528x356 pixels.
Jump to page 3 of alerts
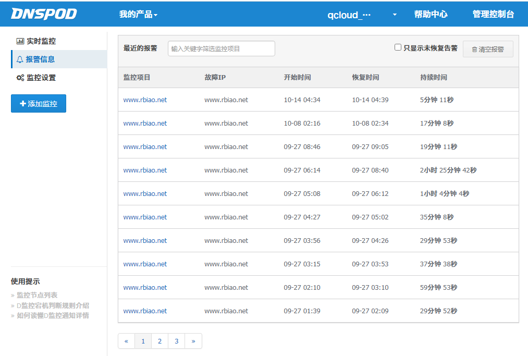(177, 341)
